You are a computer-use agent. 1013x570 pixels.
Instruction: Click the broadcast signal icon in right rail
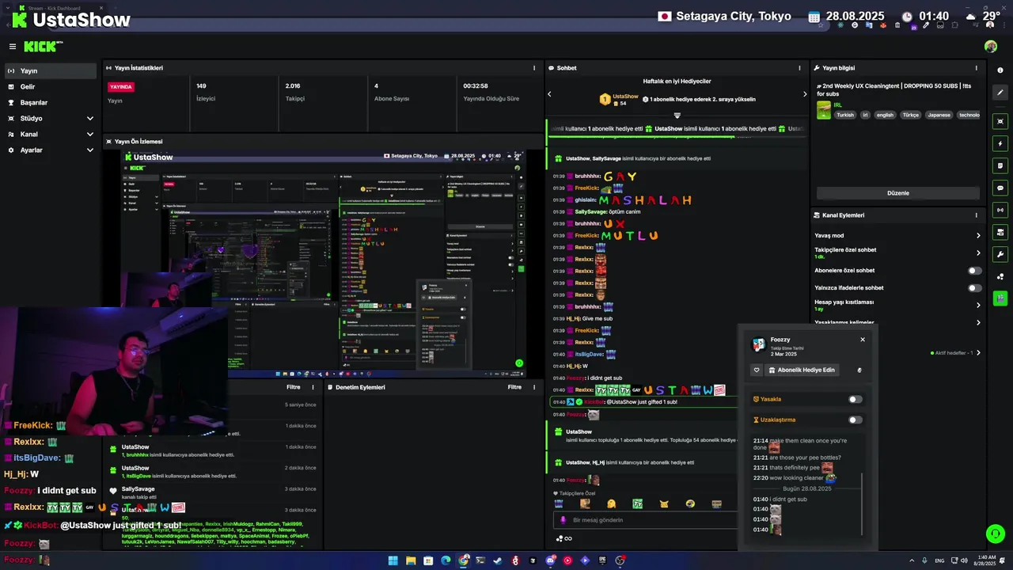point(1000,210)
